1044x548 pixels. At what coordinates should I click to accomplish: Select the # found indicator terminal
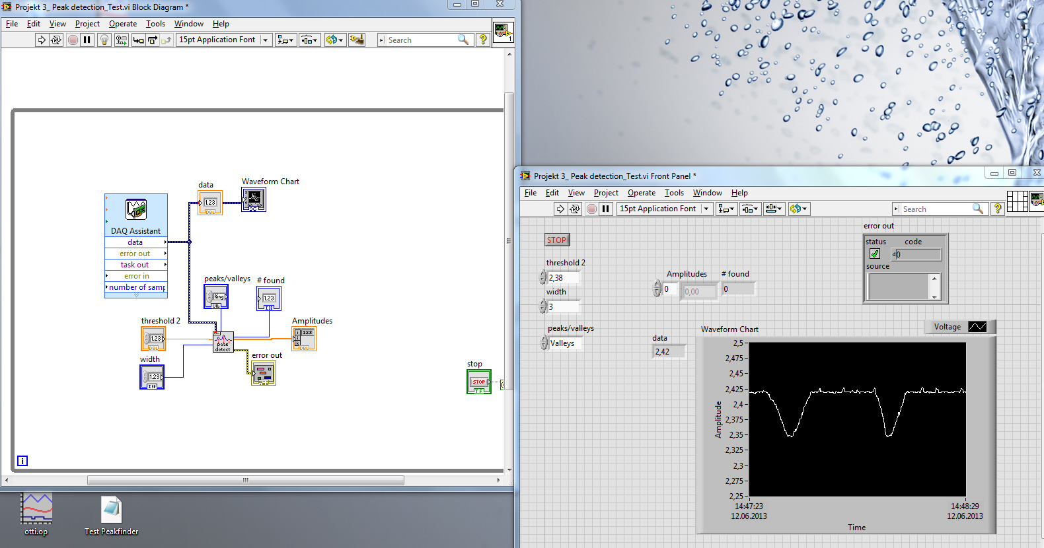[x=269, y=298]
